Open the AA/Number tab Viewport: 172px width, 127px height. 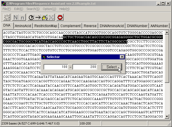click(x=159, y=26)
